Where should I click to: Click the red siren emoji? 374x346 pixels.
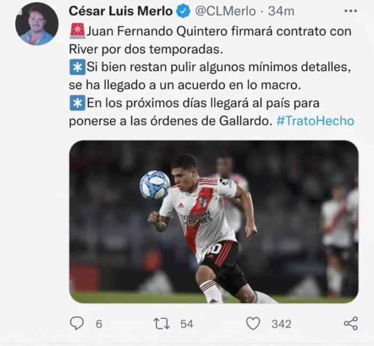click(x=77, y=31)
